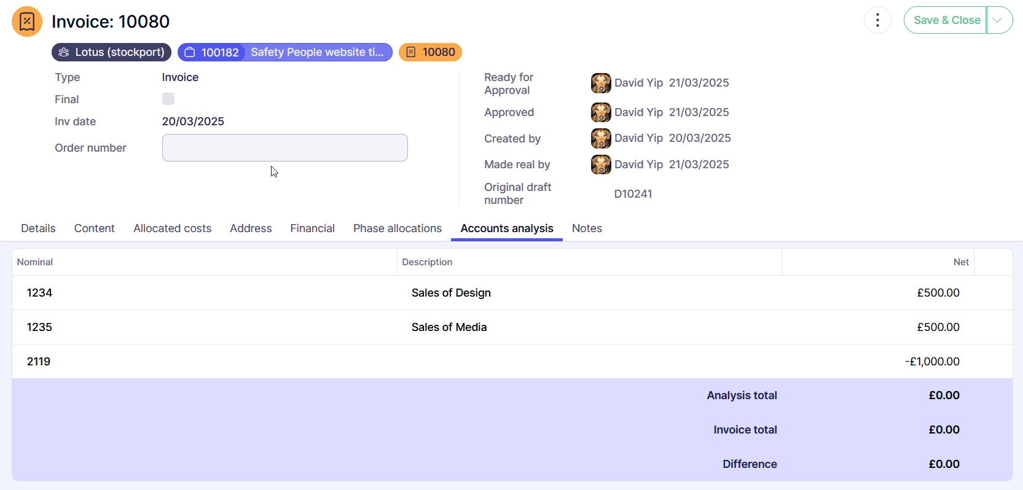Select the Phase allocations tab
1023x490 pixels.
pyautogui.click(x=397, y=228)
